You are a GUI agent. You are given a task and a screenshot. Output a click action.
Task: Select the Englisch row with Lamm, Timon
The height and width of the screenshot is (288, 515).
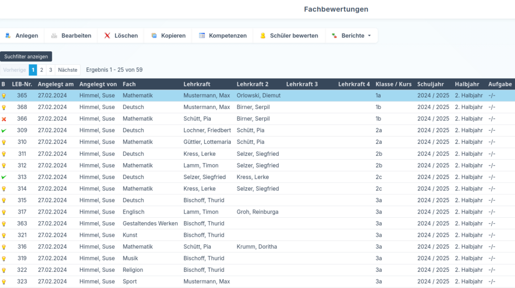point(133,212)
